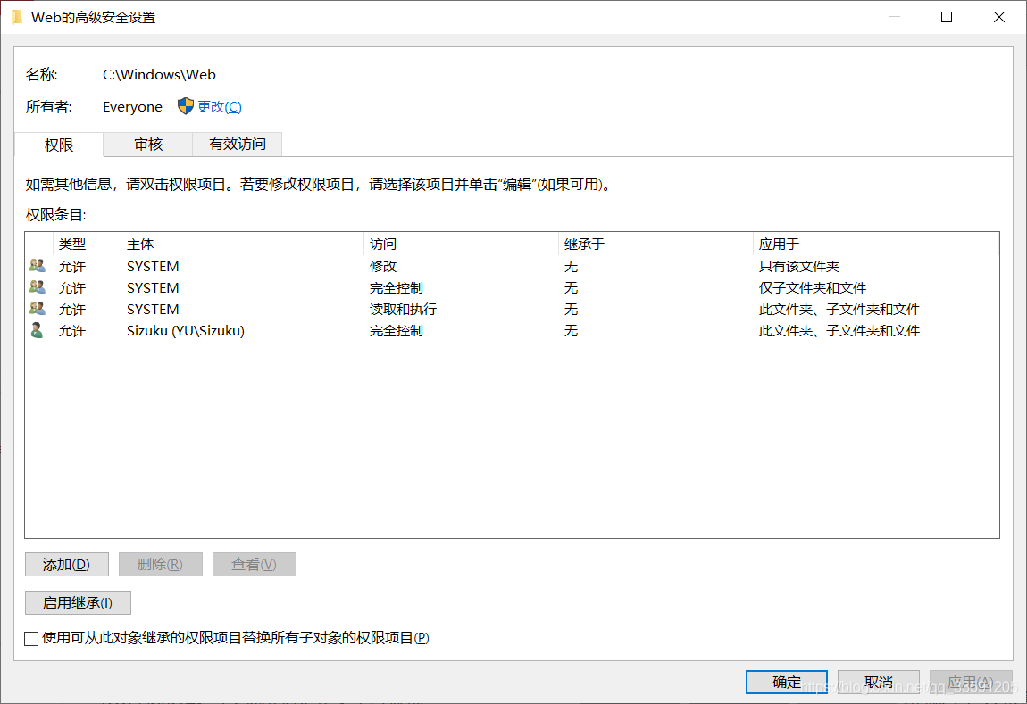This screenshot has width=1027, height=704.
Task: Click the 启用继承(I) button
Action: pyautogui.click(x=78, y=602)
